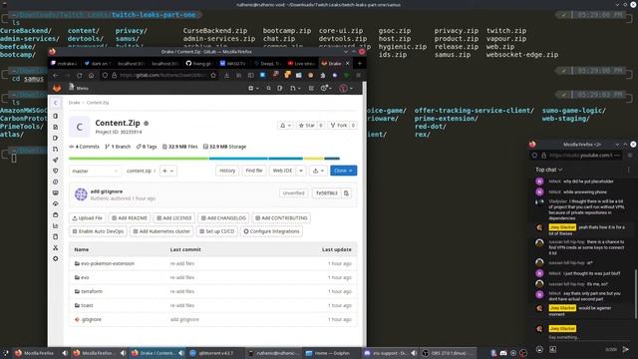
Task: Open the Top chat dropdown in YouTube window
Action: 548,170
